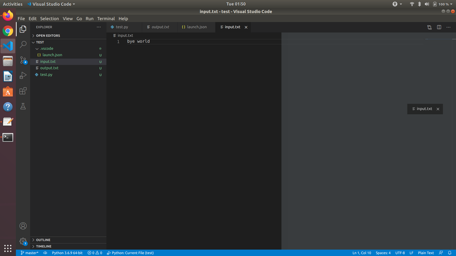Screen dimensions: 456x256
Task: Open the Selection menu
Action: [49, 18]
